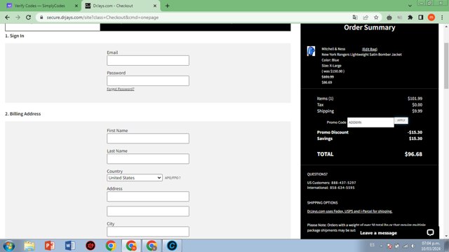Click the extension icon left of puzzle
Image resolution: width=449 pixels, height=252 pixels.
pyautogui.click(x=400, y=17)
